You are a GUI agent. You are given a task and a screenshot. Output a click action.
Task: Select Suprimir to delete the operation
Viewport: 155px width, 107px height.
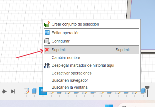92,50
